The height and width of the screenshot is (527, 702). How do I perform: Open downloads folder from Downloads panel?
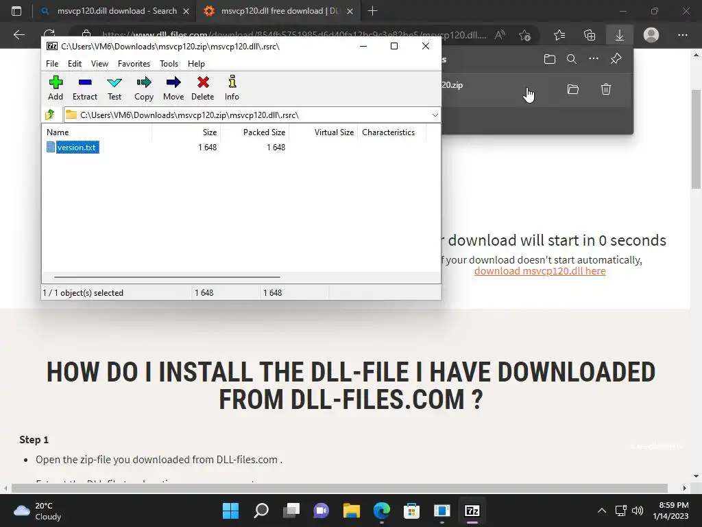pos(550,59)
